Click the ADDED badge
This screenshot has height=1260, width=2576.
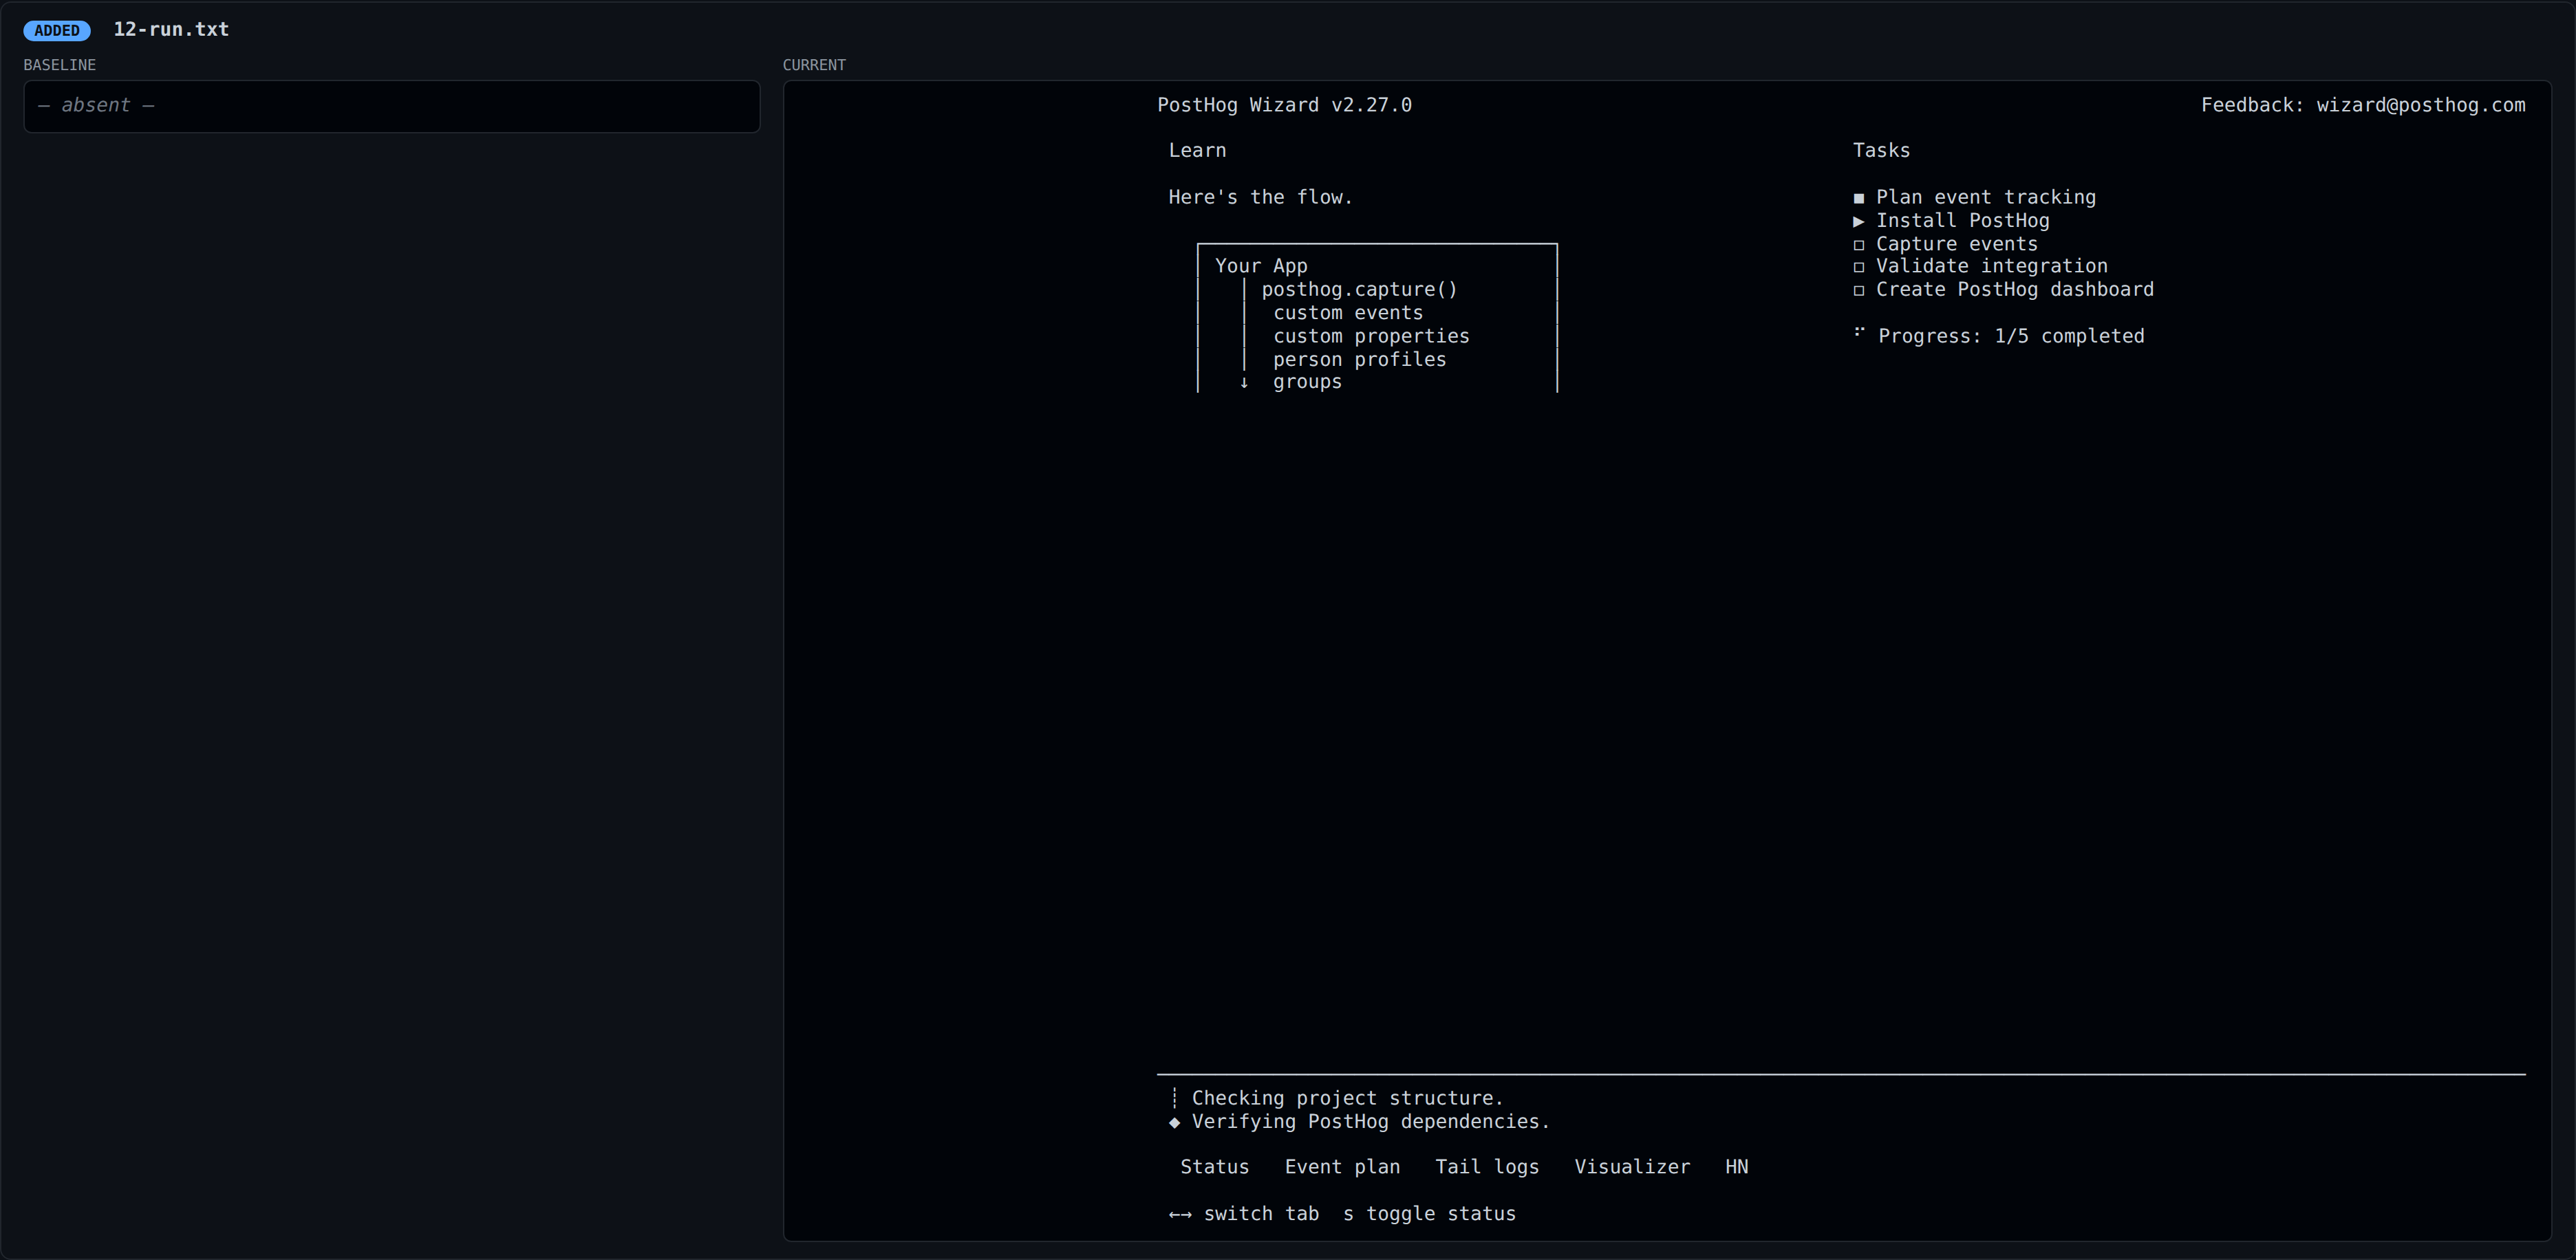(57, 30)
